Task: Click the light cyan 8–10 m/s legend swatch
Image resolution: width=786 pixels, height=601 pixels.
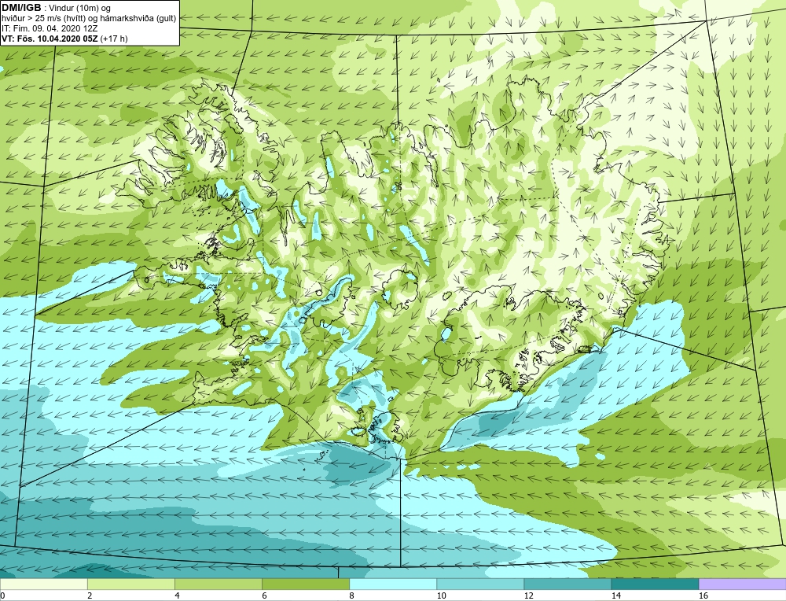Action: 393,584
